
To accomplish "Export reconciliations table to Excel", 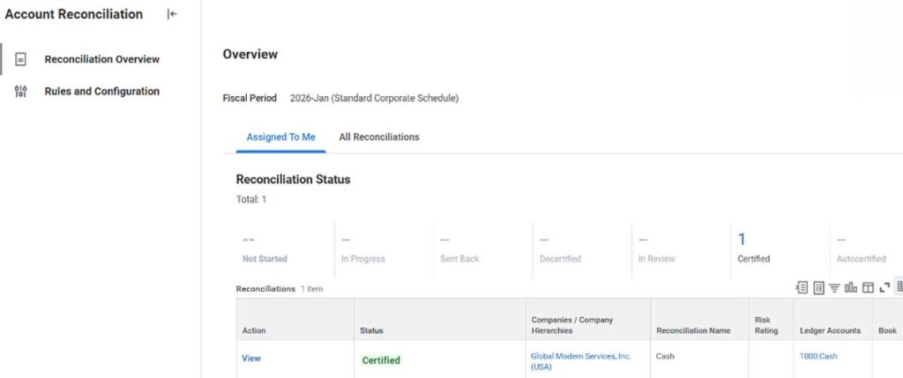I will click(802, 287).
